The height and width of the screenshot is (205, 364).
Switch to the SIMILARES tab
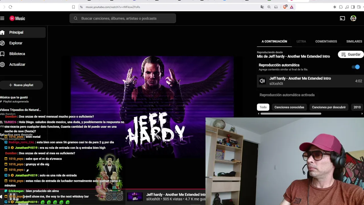[x=354, y=42]
